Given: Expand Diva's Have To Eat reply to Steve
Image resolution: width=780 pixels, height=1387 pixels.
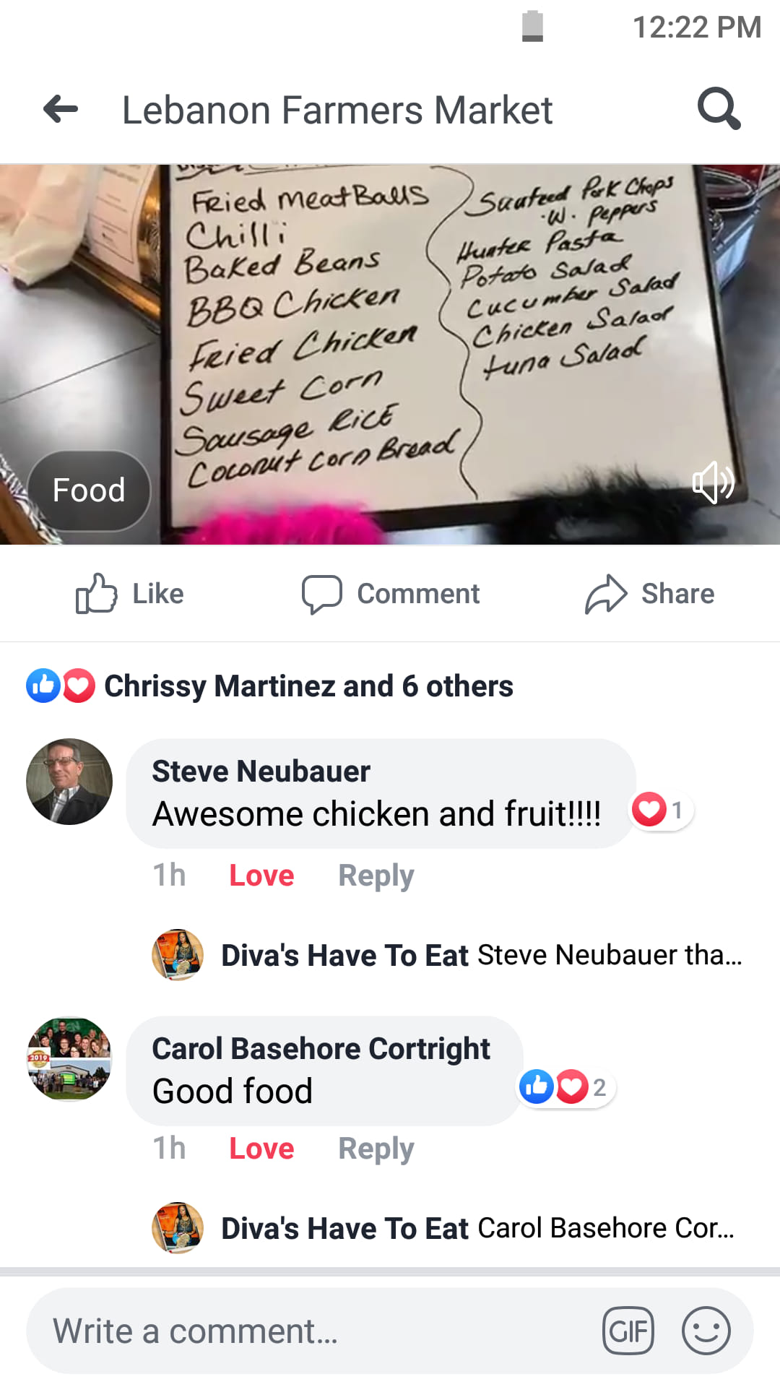Looking at the screenshot, I should (x=446, y=955).
